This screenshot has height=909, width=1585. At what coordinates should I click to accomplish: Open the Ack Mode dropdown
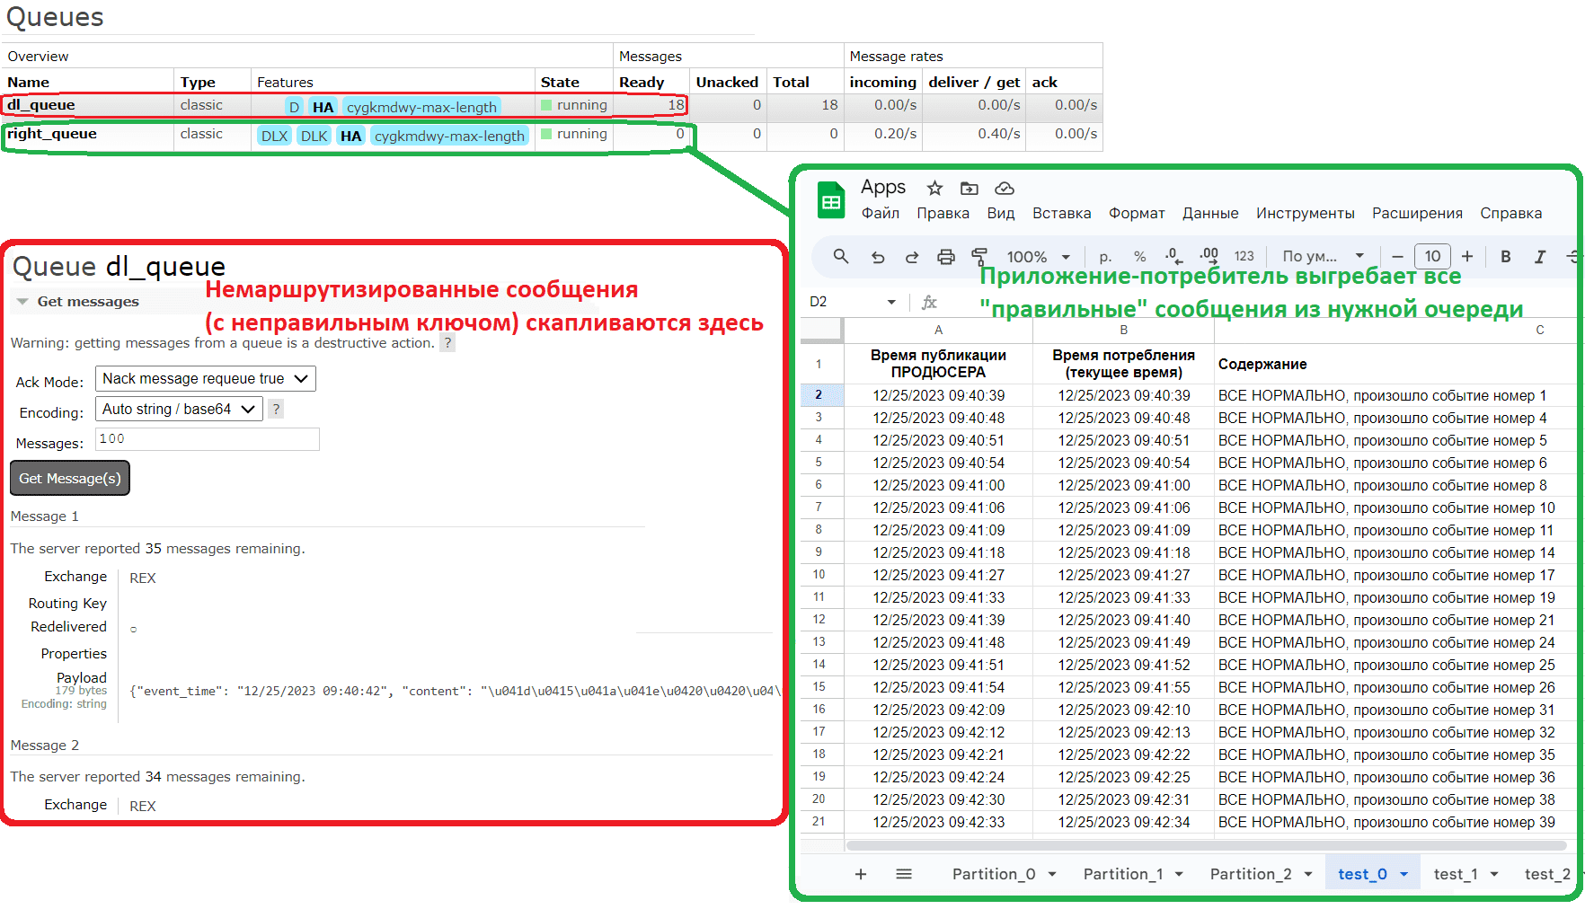[x=206, y=379]
